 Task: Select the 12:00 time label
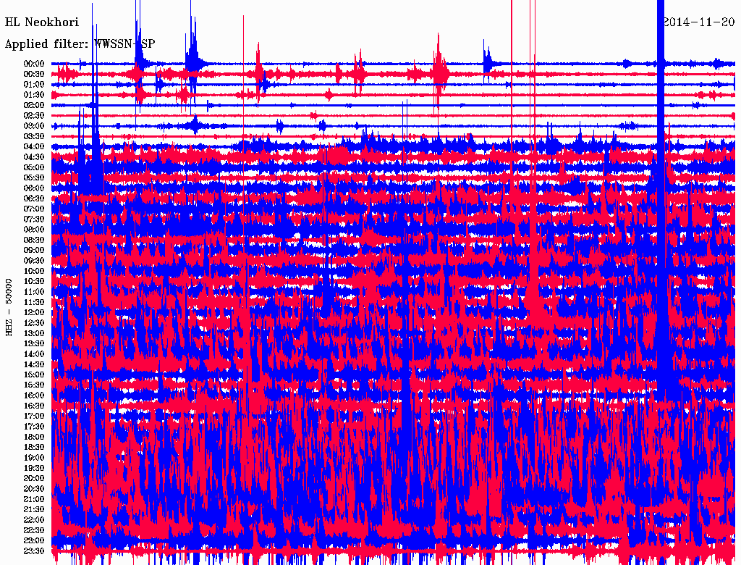pyautogui.click(x=33, y=312)
